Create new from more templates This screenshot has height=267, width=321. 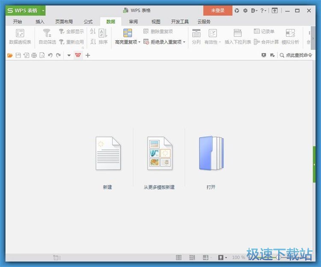tap(159, 154)
